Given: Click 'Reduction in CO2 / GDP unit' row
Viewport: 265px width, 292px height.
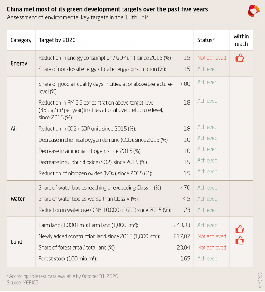Looking at the screenshot, I should (87, 129).
